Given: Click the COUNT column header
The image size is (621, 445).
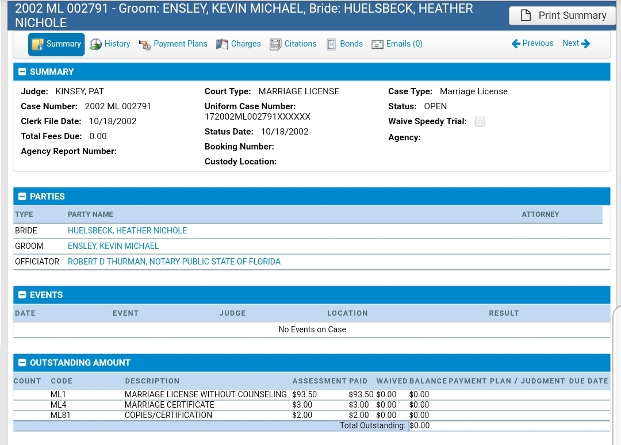Looking at the screenshot, I should coord(27,381).
